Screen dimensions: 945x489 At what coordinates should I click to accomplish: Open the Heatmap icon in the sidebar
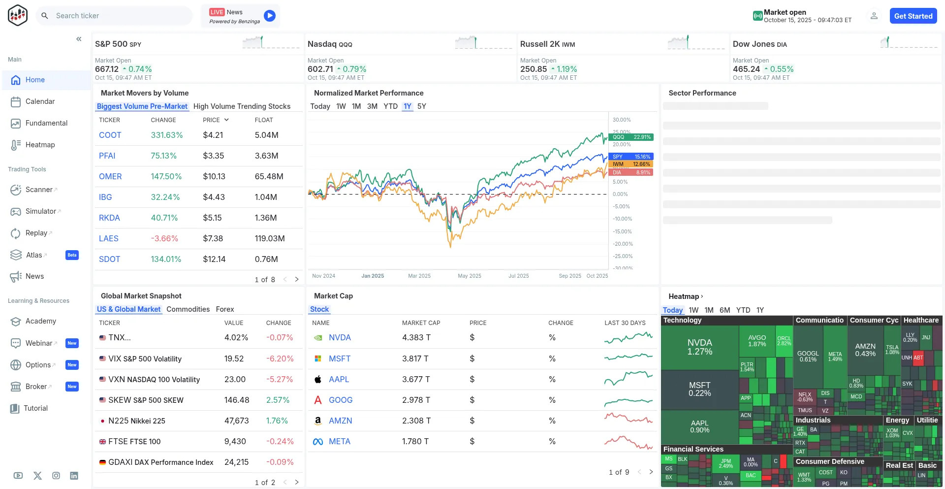(x=16, y=145)
